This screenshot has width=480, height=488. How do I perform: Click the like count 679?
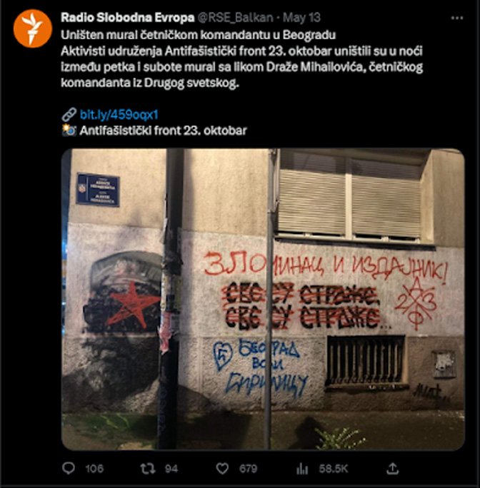pyautogui.click(x=248, y=469)
